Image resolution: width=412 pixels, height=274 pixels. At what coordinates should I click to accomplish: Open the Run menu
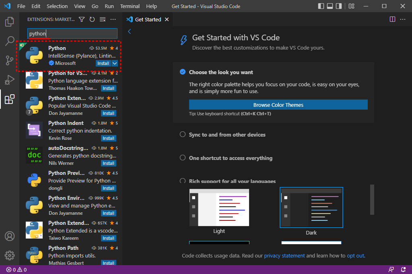[109, 6]
